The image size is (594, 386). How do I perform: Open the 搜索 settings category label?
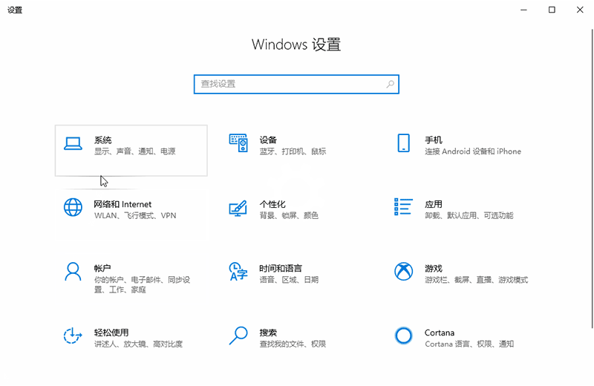[268, 333]
